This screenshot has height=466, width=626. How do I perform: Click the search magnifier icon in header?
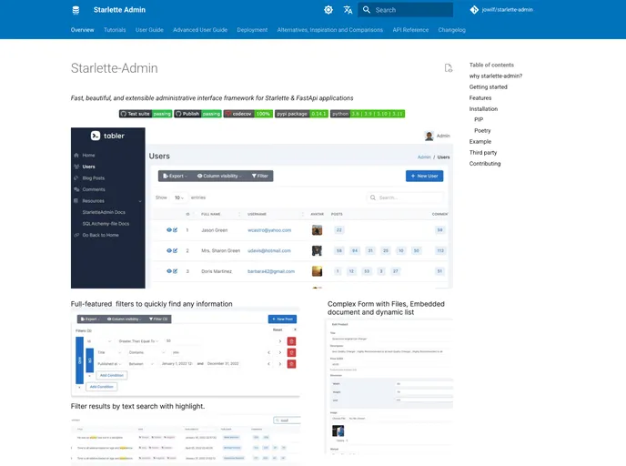click(367, 10)
